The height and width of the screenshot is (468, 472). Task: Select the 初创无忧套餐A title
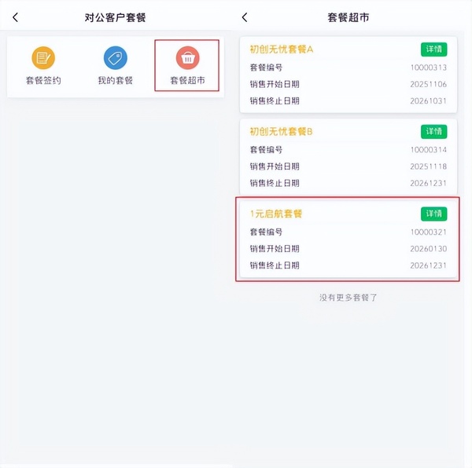[281, 49]
